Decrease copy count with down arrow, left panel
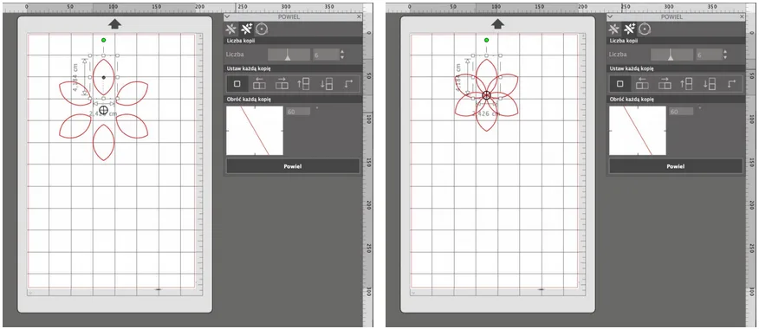This screenshot has height=329, width=759. pos(342,57)
